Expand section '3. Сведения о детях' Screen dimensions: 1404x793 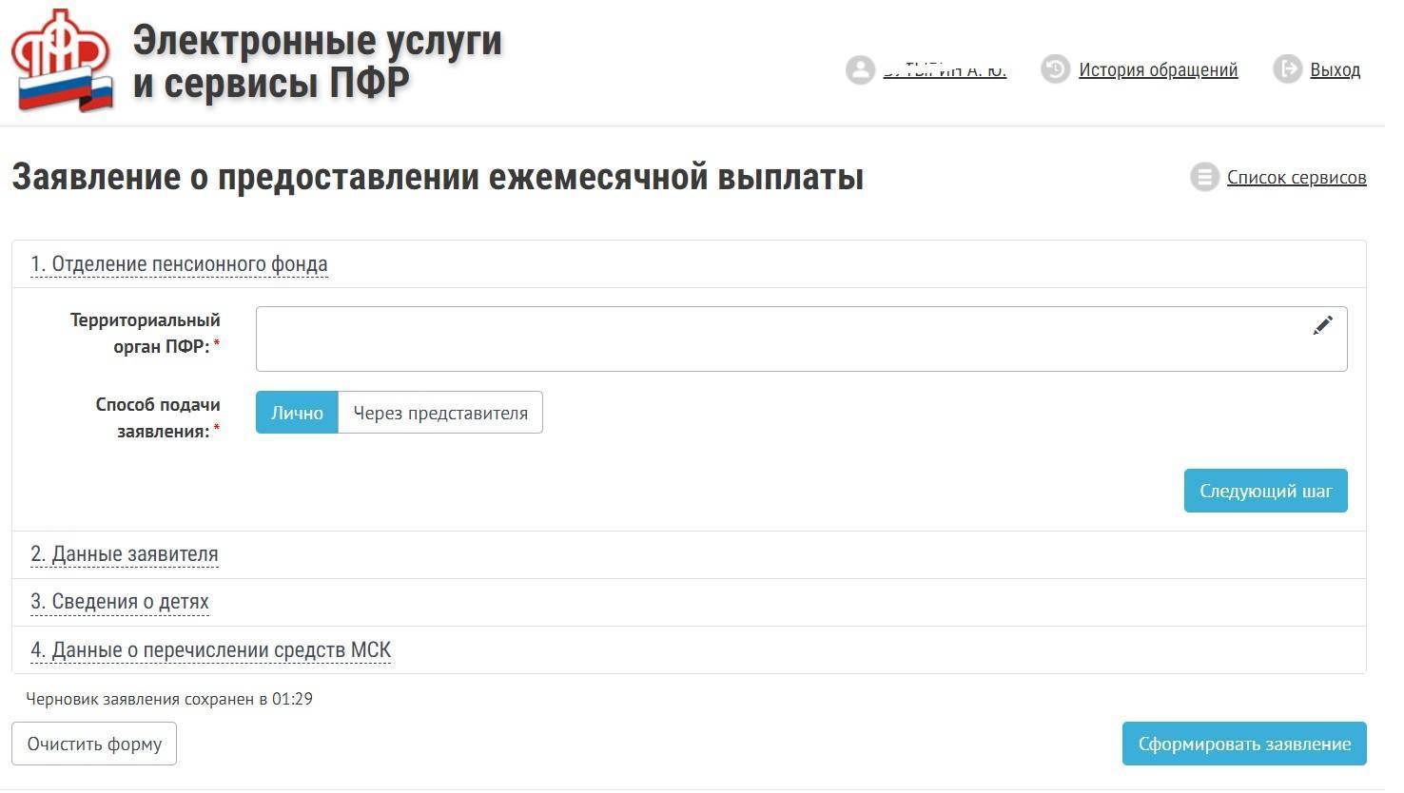120,601
